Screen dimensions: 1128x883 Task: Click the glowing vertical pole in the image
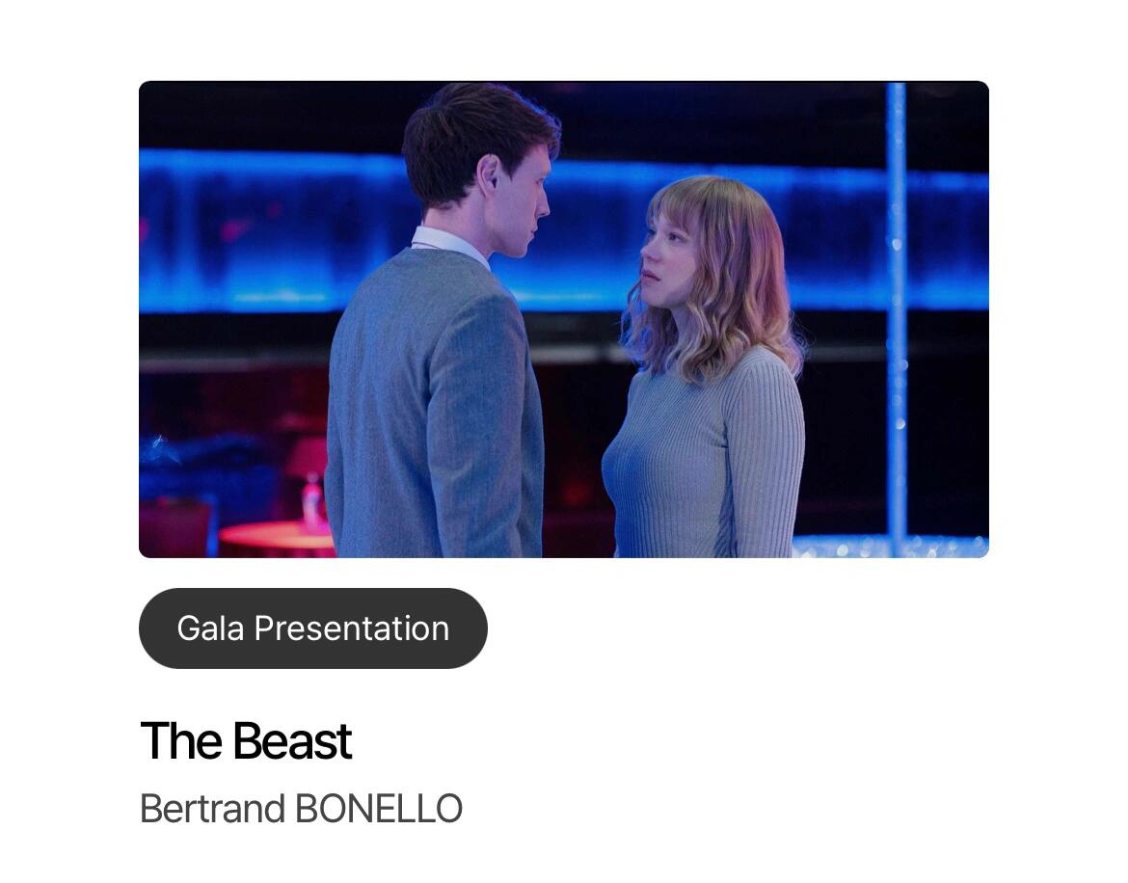tap(896, 316)
